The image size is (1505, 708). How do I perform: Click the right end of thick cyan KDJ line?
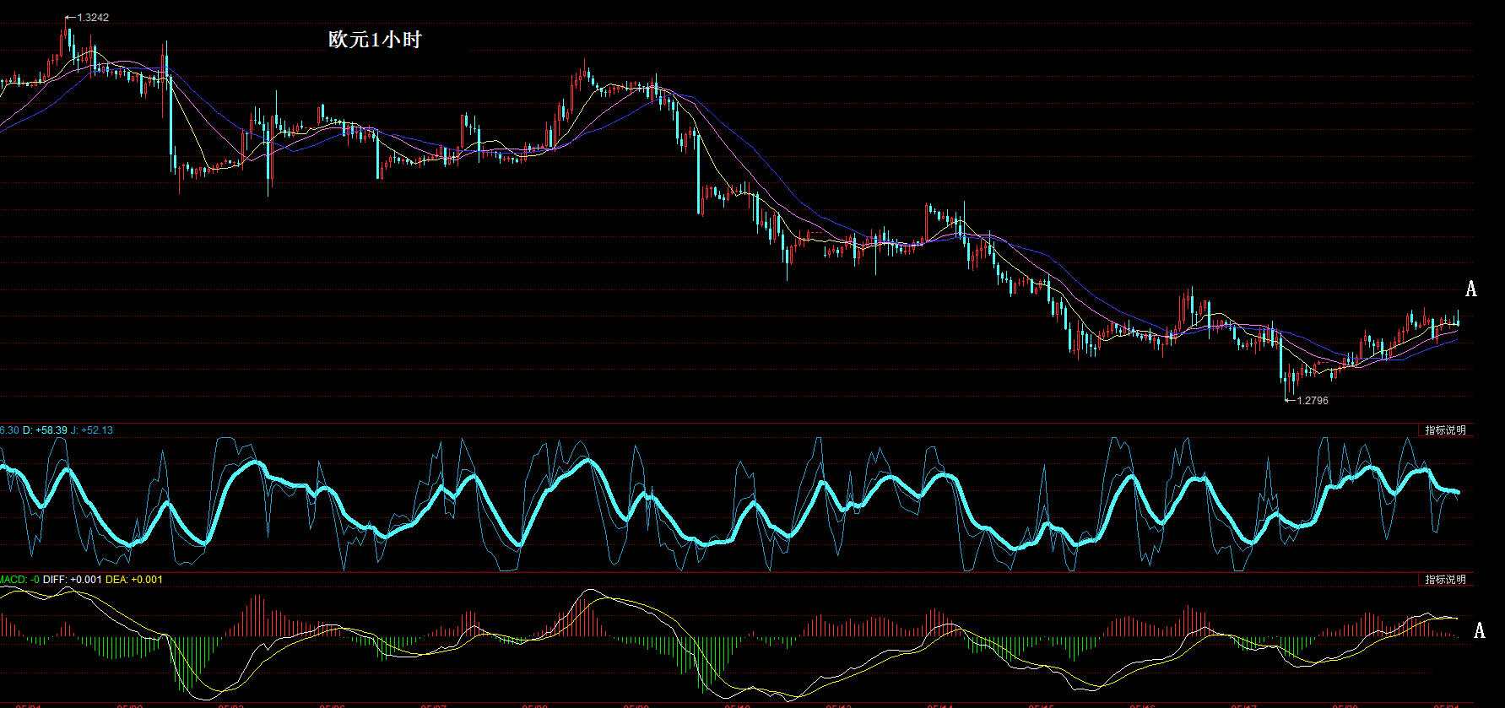1457,491
